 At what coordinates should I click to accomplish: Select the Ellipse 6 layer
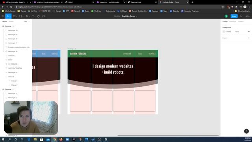pos(14,81)
